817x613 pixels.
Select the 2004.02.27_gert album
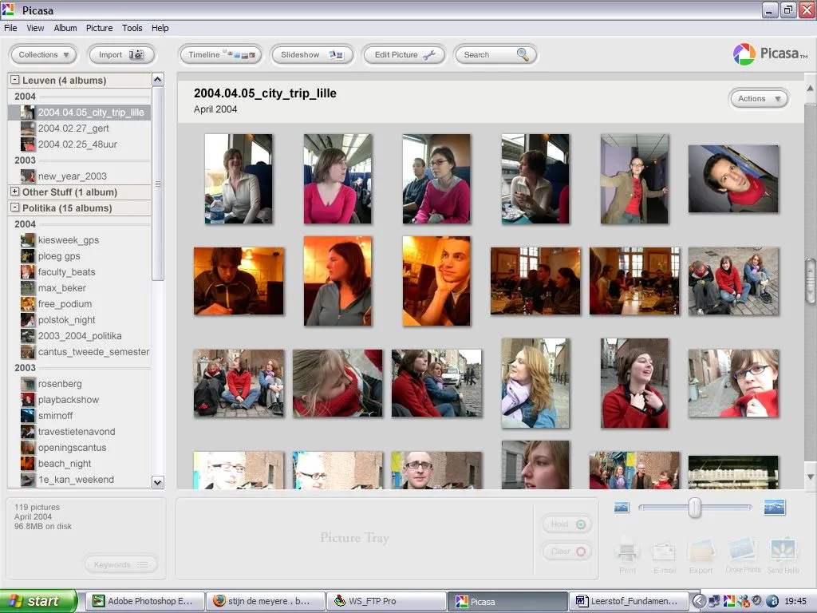tap(73, 128)
